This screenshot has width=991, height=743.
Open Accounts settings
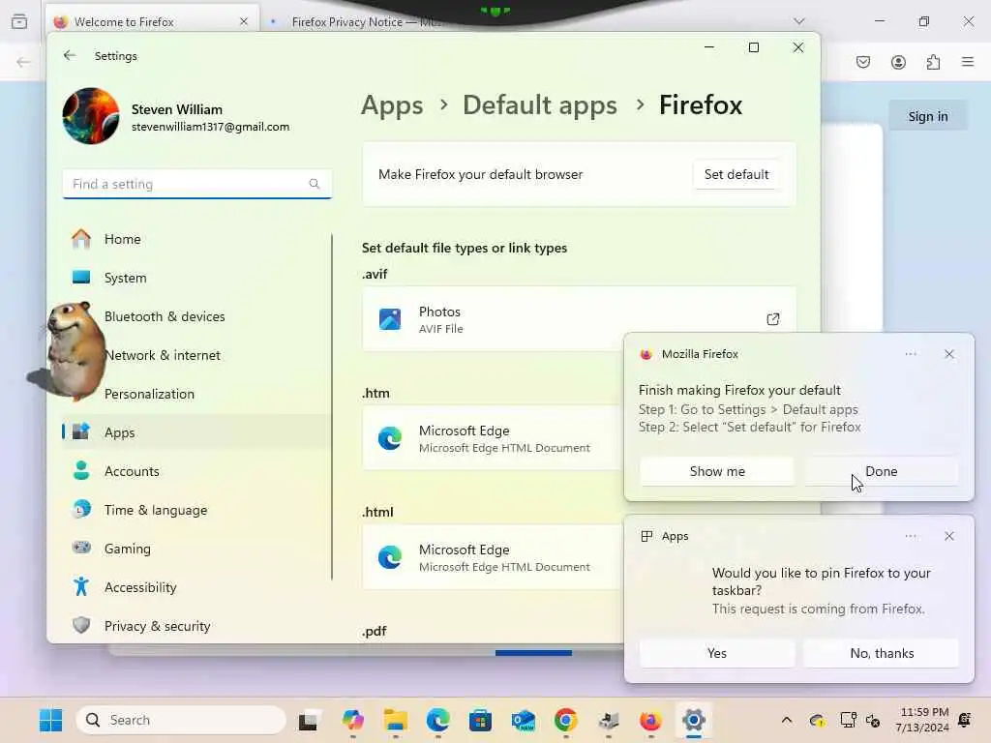pos(196,471)
